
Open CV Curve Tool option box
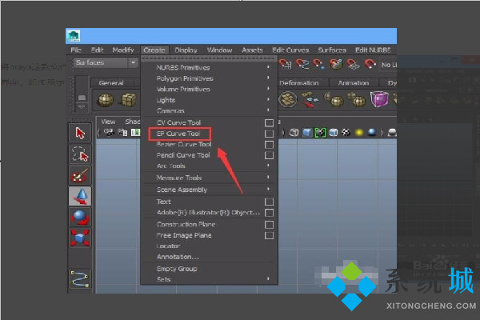pos(270,122)
